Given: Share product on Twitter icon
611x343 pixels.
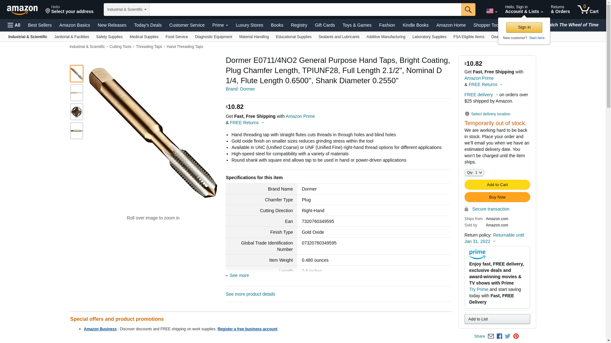Looking at the screenshot, I should [508, 336].
